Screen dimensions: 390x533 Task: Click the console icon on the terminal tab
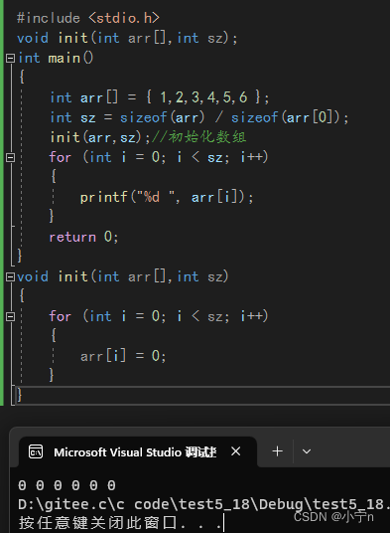point(36,451)
